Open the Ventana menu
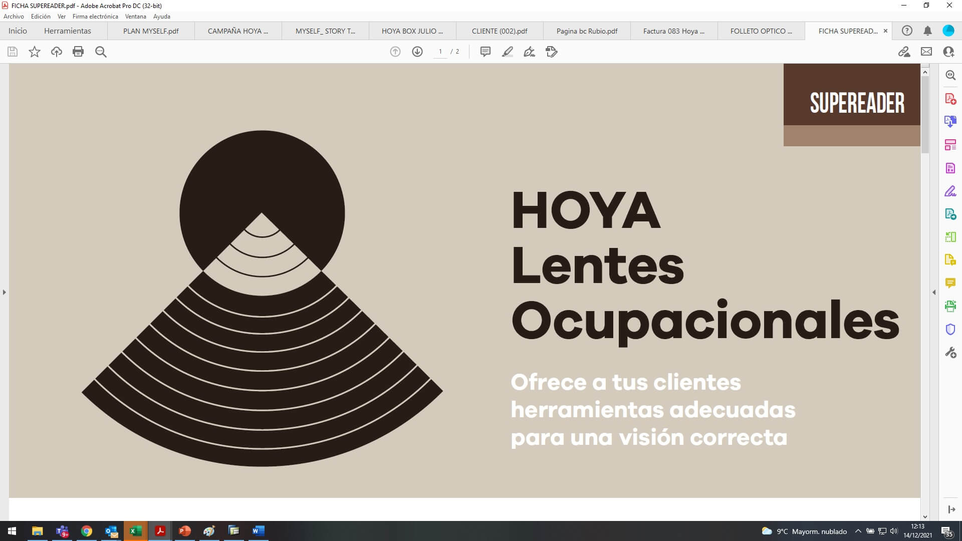Image resolution: width=962 pixels, height=541 pixels. (x=136, y=17)
